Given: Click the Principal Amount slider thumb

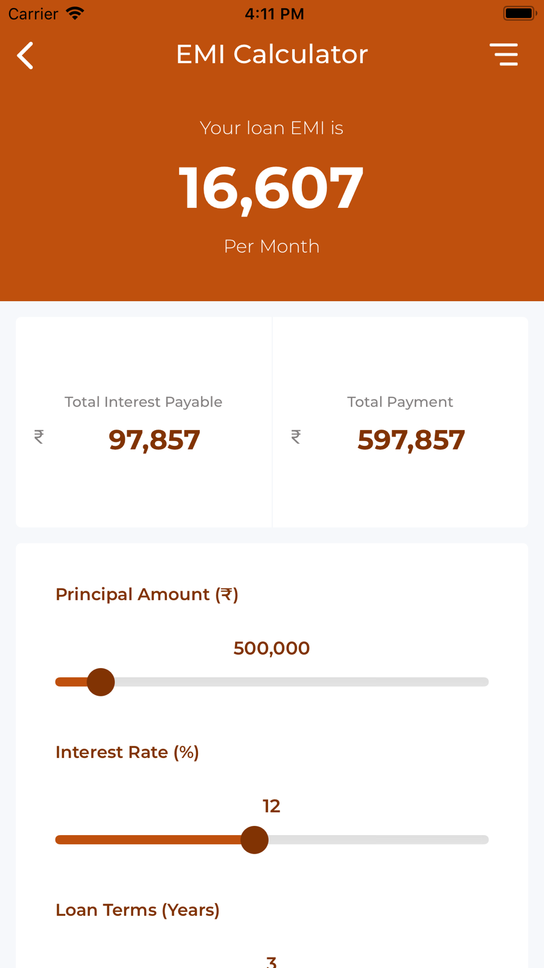Looking at the screenshot, I should pos(101,682).
